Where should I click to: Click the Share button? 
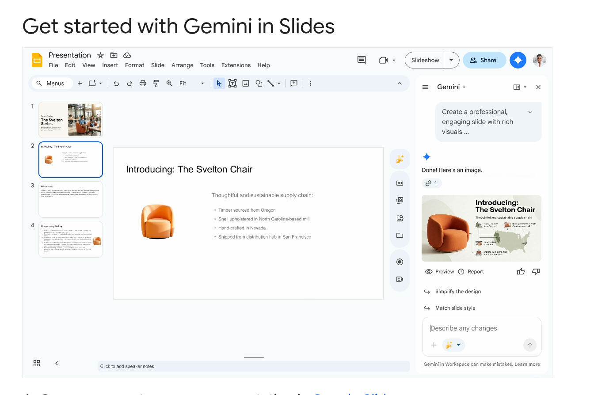484,60
